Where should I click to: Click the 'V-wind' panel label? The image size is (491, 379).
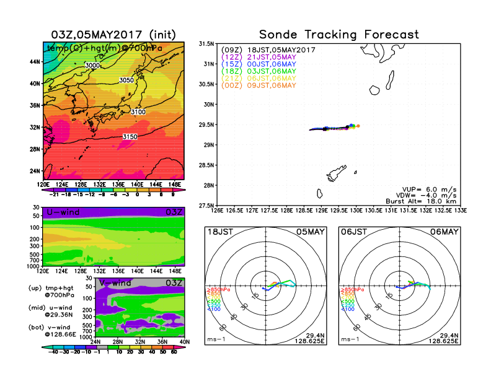coord(115,283)
